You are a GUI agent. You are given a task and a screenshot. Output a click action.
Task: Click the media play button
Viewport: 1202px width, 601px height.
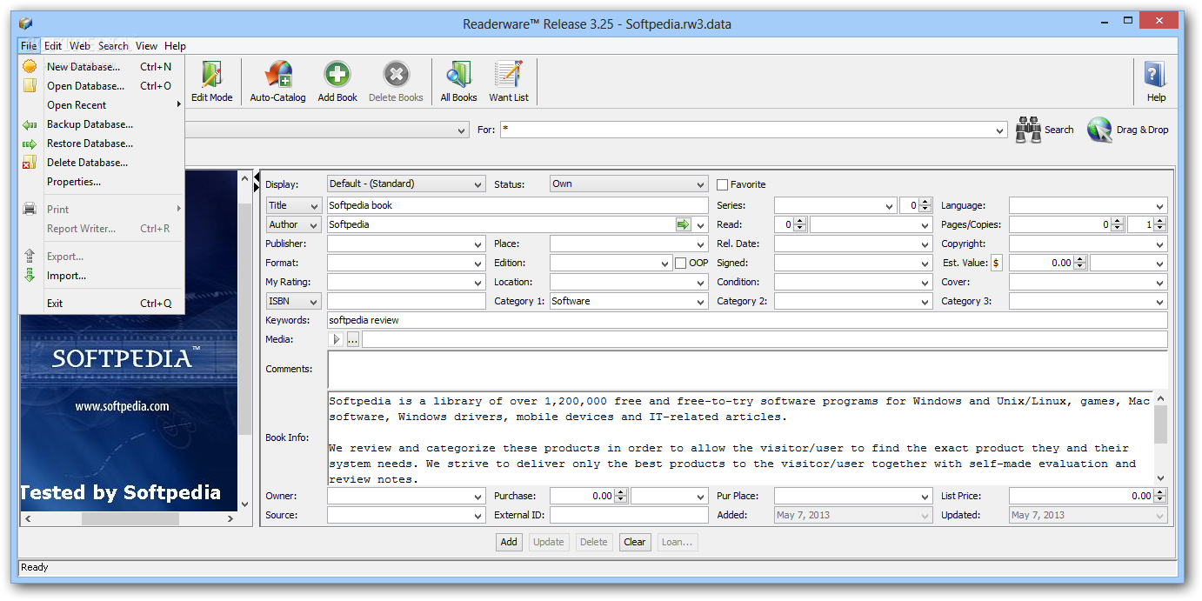click(336, 339)
